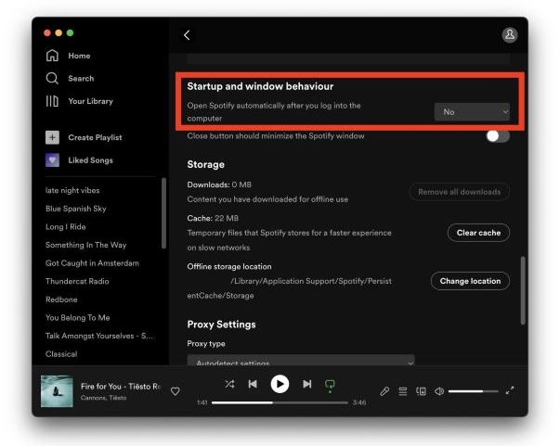Toggle repeat mode
Screen dimensions: 560x446
(330, 384)
